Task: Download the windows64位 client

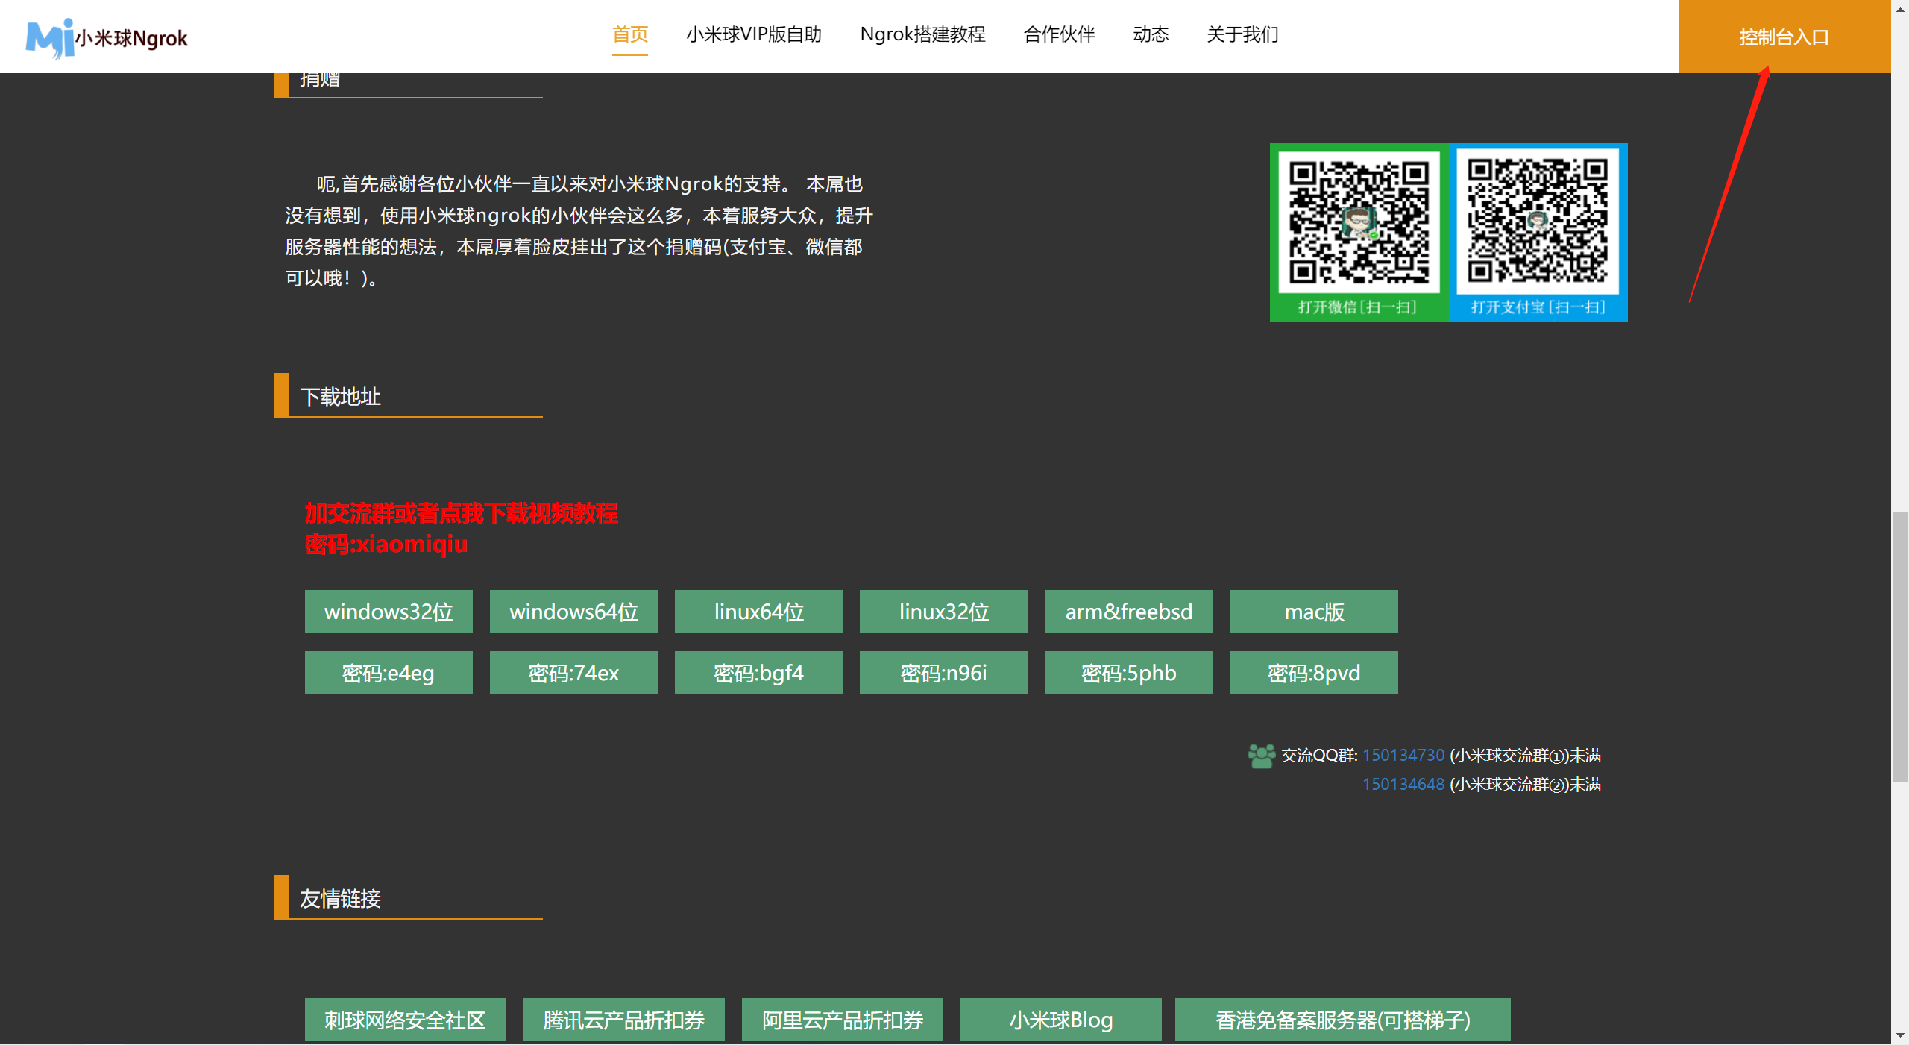Action: pos(573,612)
